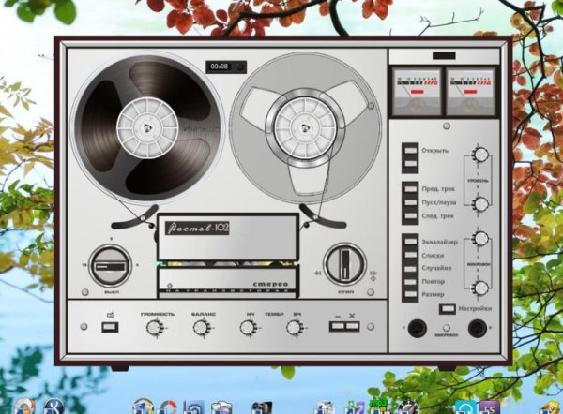Click the ВЧ treble tone knob

tap(294, 328)
